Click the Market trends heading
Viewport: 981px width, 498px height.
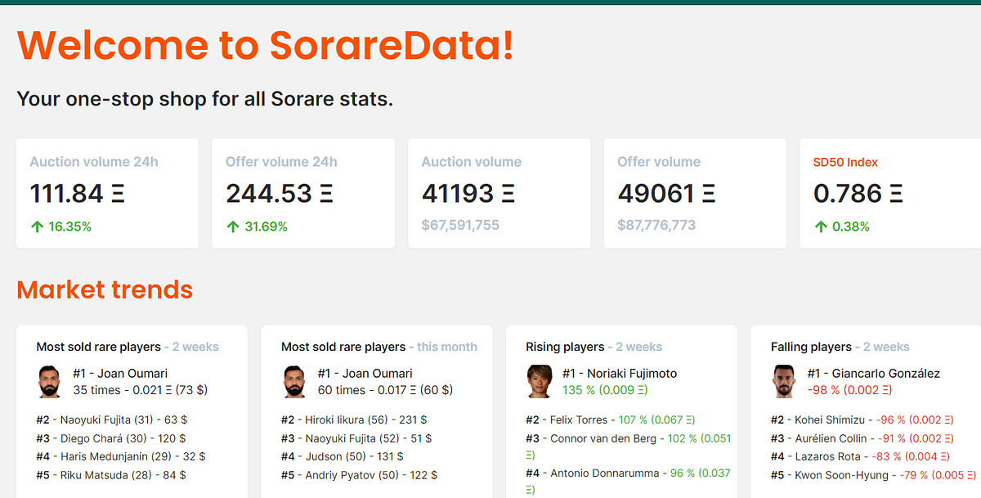(105, 289)
